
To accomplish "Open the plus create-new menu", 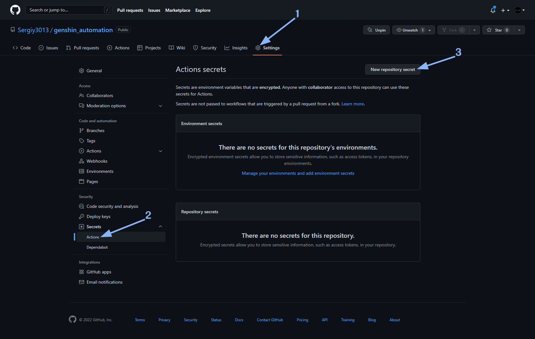I will coord(505,10).
